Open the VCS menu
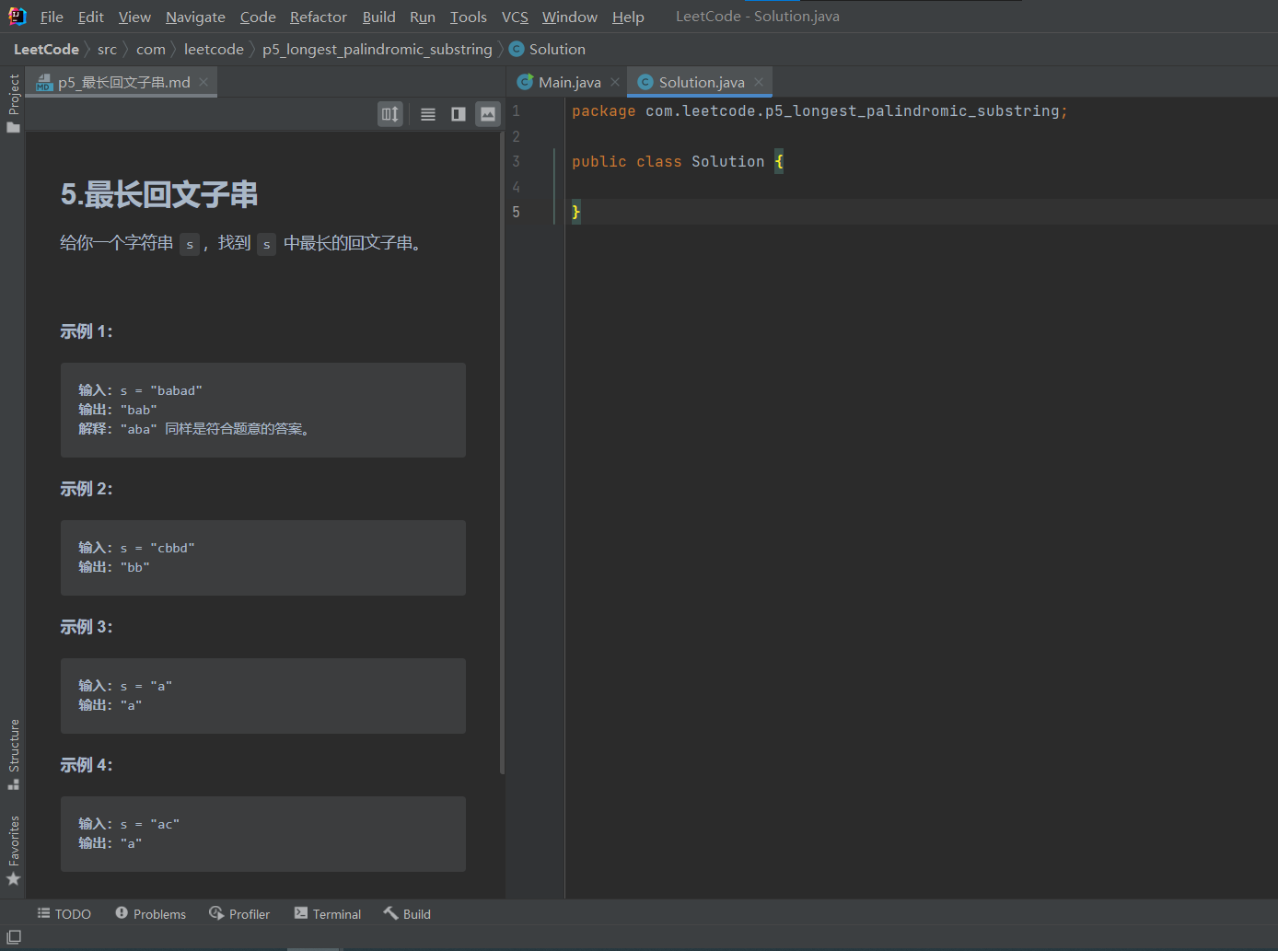This screenshot has height=951, width=1278. (515, 17)
